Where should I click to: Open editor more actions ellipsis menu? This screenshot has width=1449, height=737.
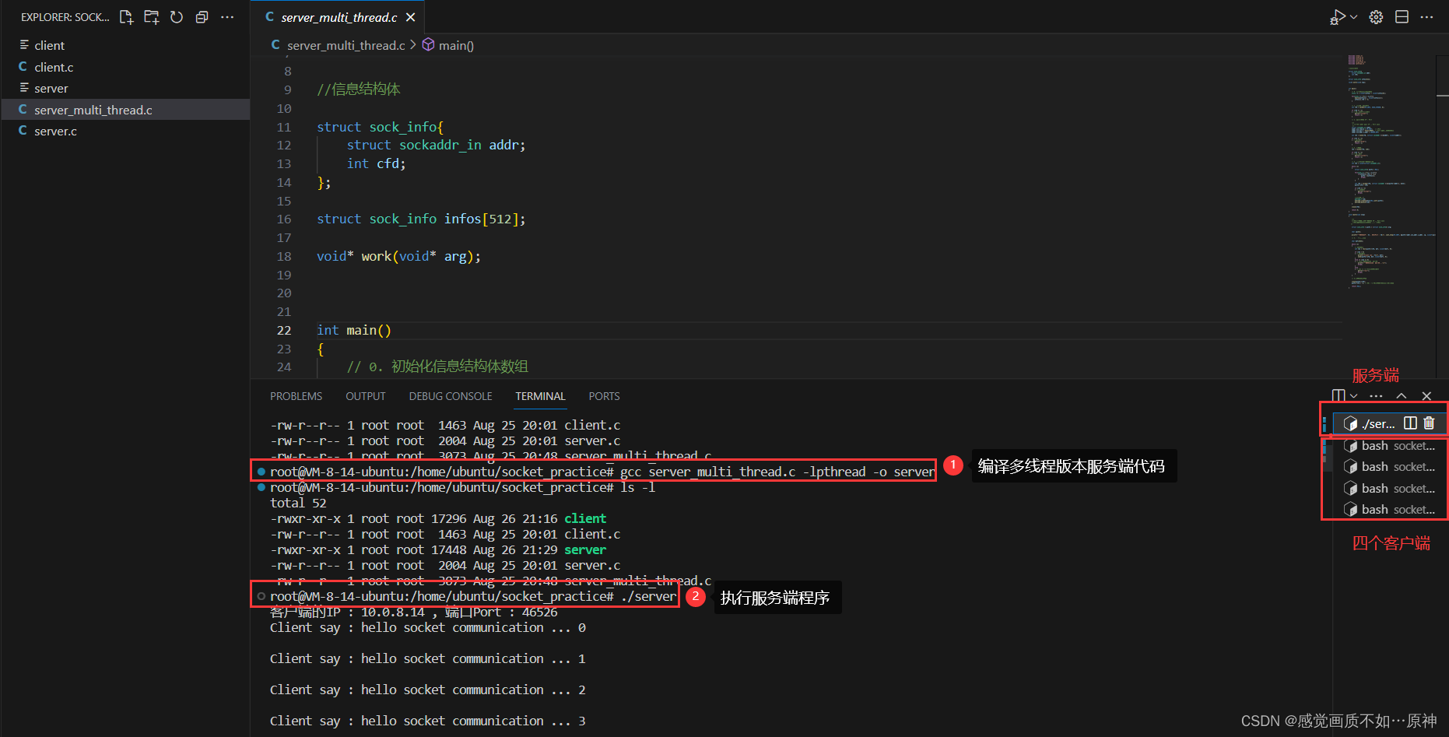tap(1426, 17)
